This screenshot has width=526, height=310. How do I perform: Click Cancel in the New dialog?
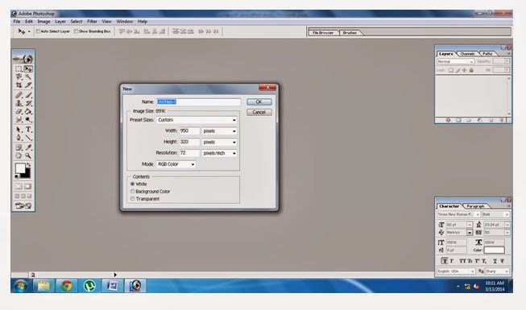pyautogui.click(x=259, y=112)
